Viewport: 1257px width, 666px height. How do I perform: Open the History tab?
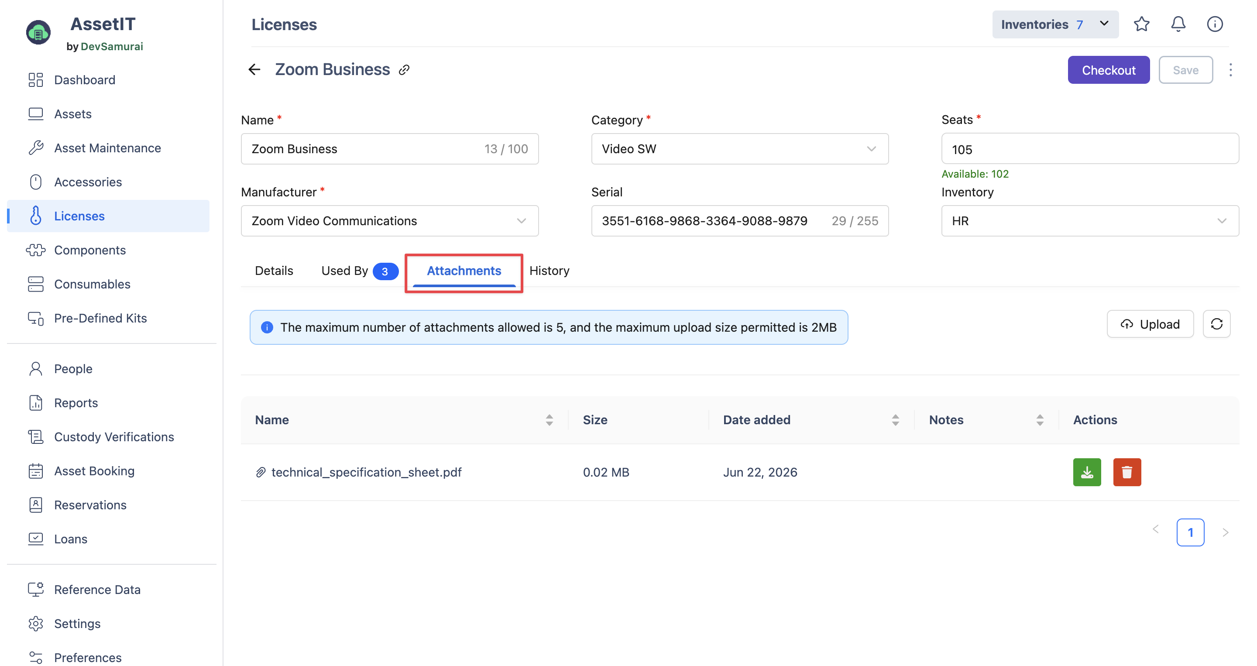(x=549, y=271)
